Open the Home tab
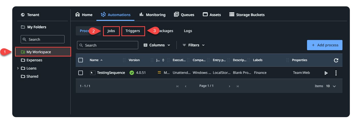Screen dimensions: 357x124 (84, 15)
